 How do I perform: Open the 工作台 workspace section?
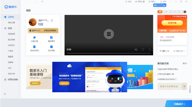coord(10,17)
